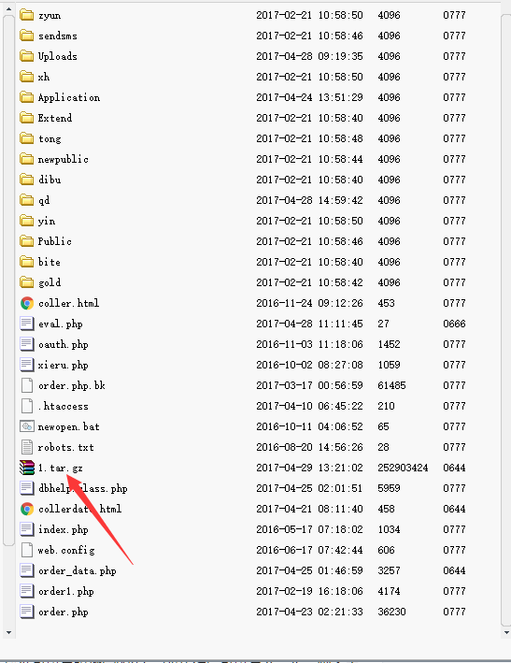Viewport: 511px width, 663px height.
Task: Click the Uploads folder icon
Action: point(26,56)
